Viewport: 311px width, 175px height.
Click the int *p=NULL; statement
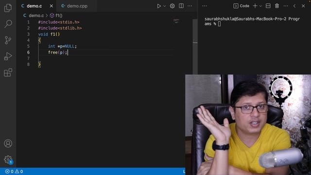pos(62,46)
